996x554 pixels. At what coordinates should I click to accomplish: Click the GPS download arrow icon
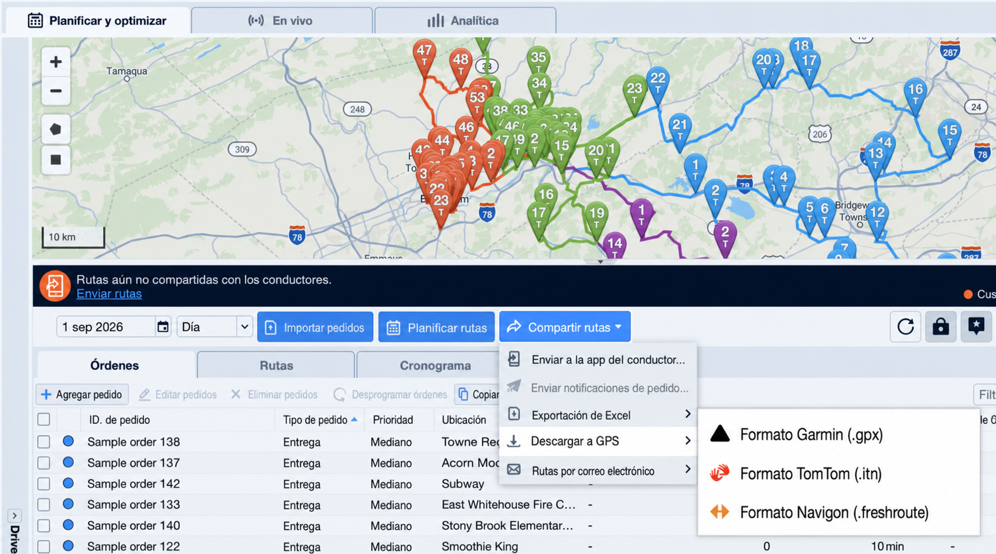coord(514,441)
